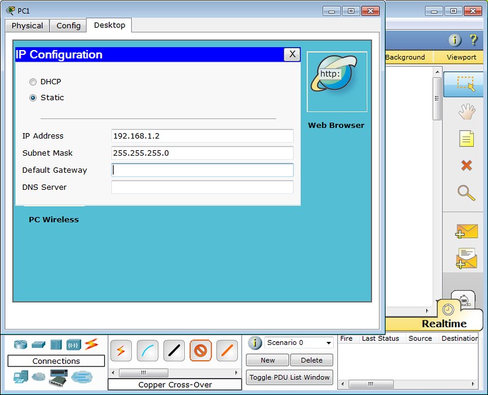Click the New scenario button
488x395 pixels.
pos(268,360)
